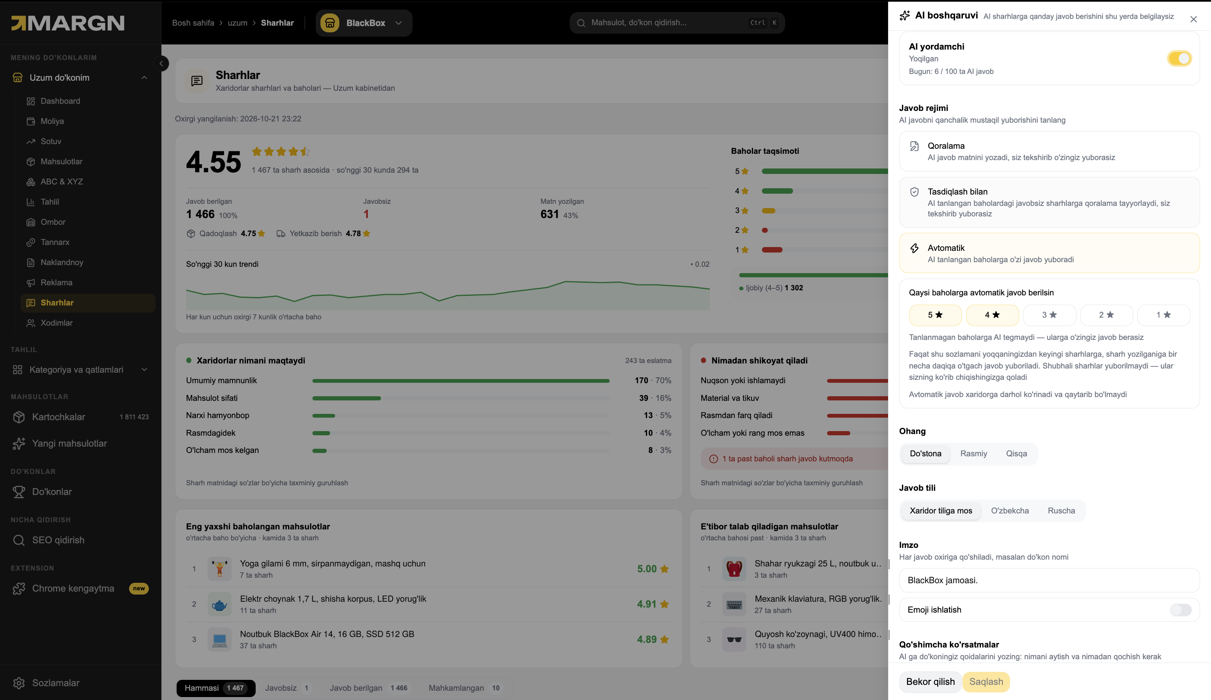Edit Imzo signature field
This screenshot has width=1211, height=700.
pos(1050,581)
